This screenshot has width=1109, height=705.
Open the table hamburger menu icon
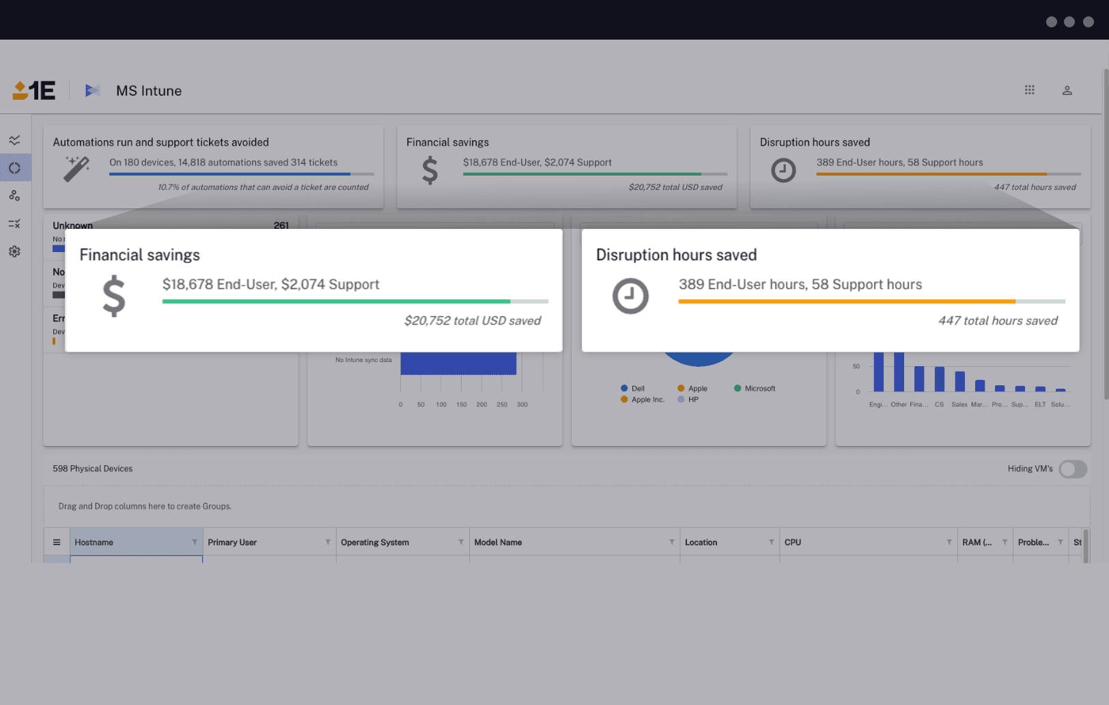tap(57, 542)
